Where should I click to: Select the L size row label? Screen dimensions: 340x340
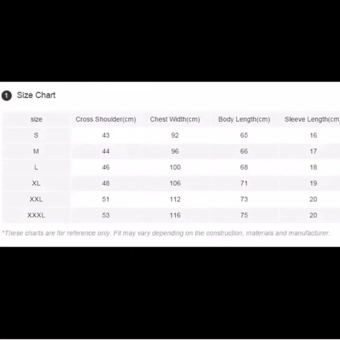[36, 167]
